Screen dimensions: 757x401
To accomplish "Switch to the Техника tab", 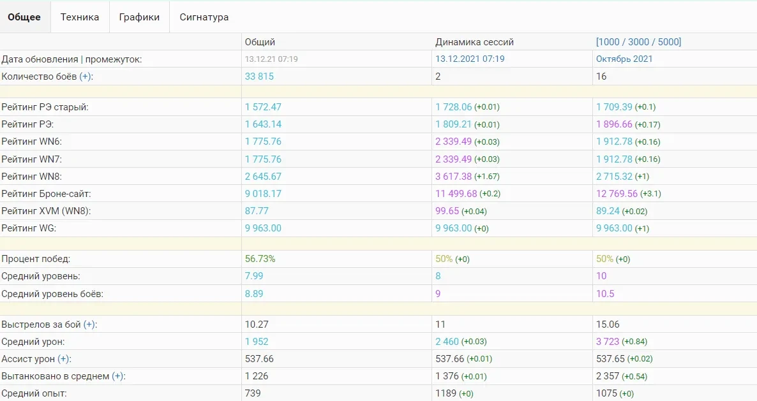I will (x=80, y=17).
